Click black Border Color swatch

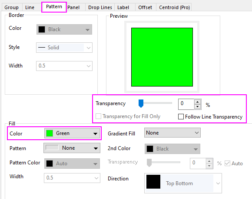point(42,29)
